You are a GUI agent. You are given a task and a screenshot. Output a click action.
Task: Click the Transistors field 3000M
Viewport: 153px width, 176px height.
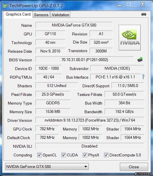tap(101, 51)
